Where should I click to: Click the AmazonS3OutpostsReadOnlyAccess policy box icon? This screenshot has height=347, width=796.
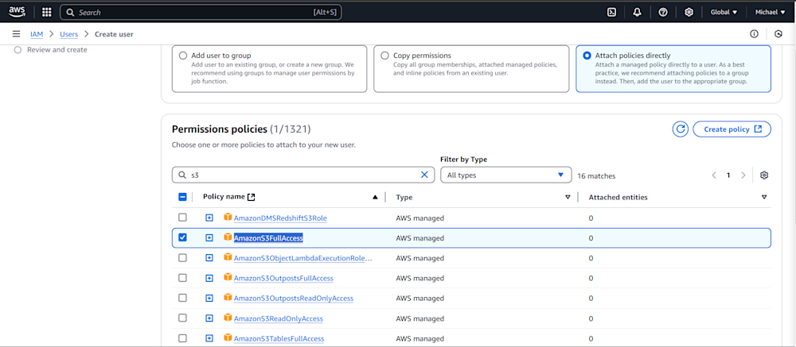click(228, 297)
